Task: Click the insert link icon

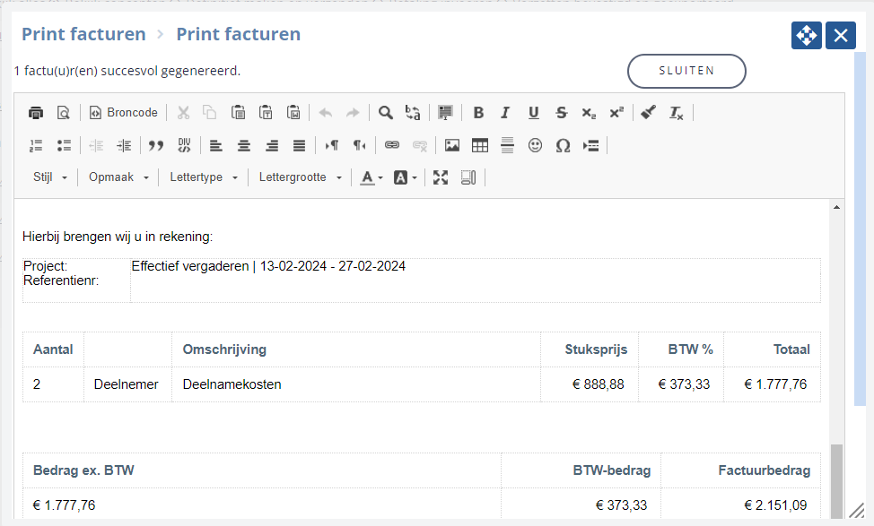Action: pyautogui.click(x=392, y=146)
